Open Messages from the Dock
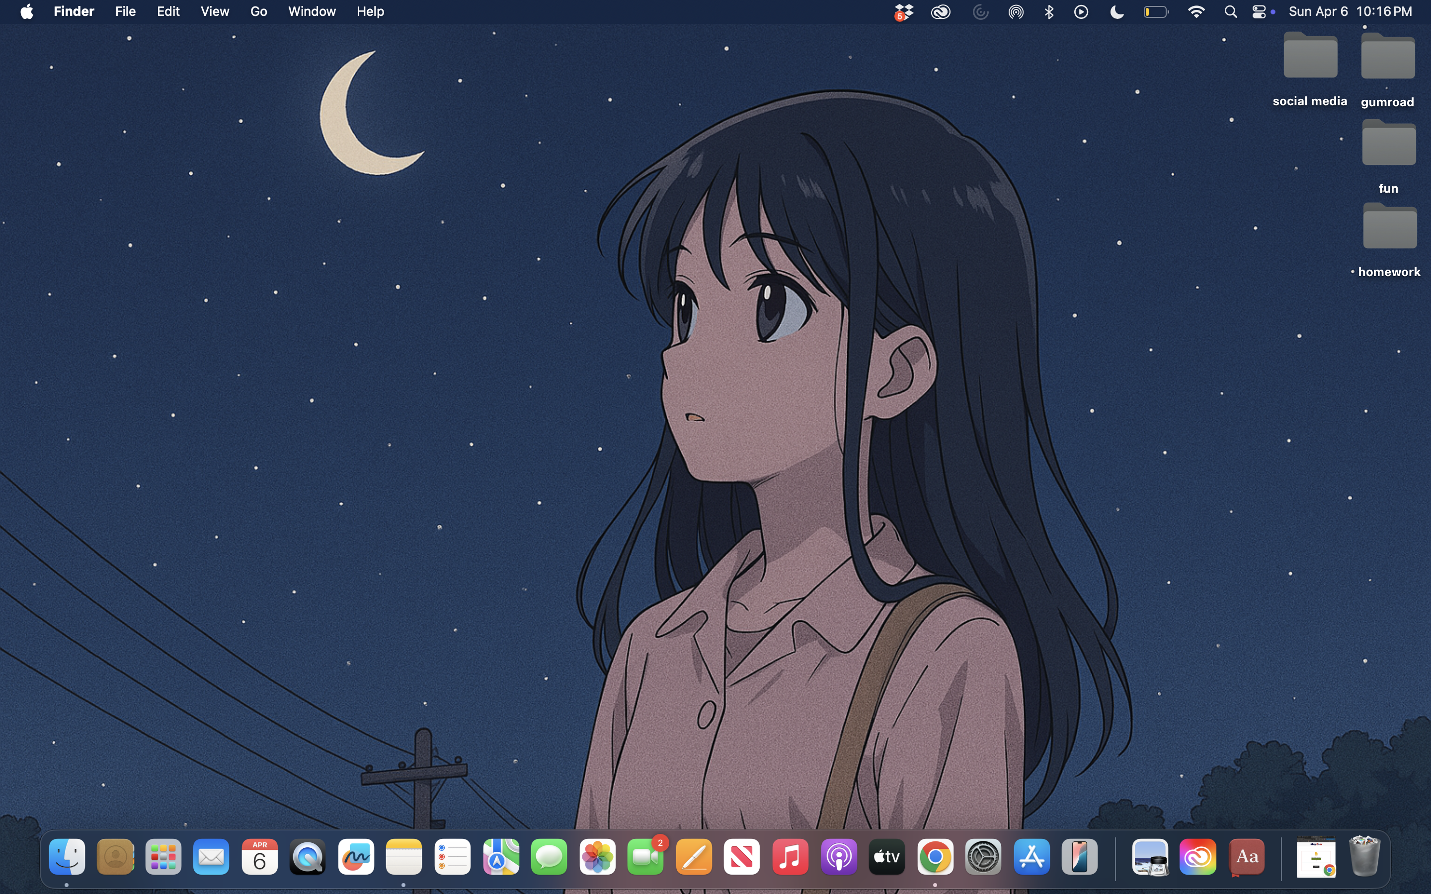Screen dimensions: 1431x894 [549, 857]
